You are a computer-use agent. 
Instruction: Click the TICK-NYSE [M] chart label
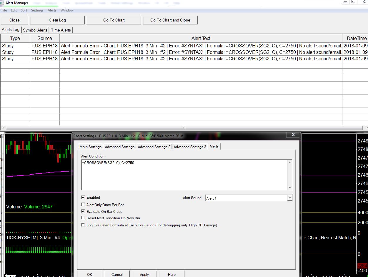(x=22, y=238)
